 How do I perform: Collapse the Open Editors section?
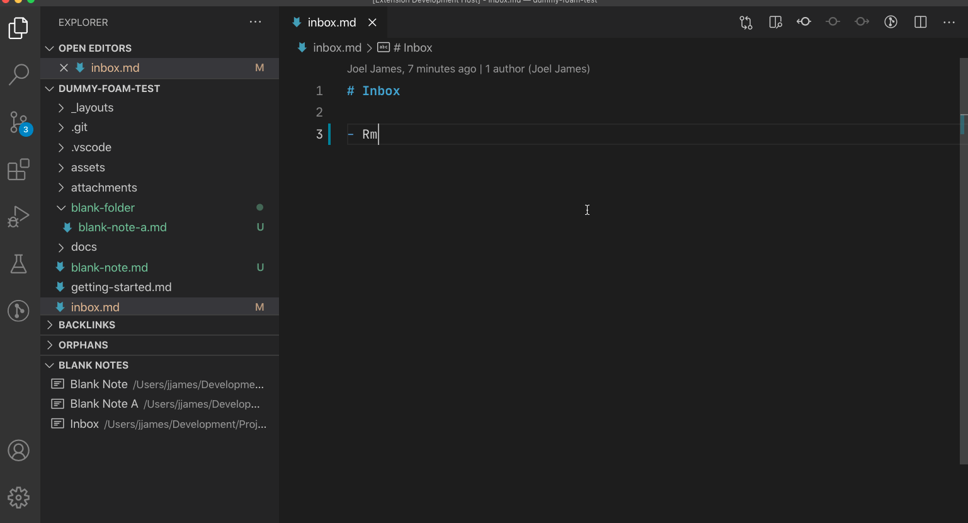[160, 48]
